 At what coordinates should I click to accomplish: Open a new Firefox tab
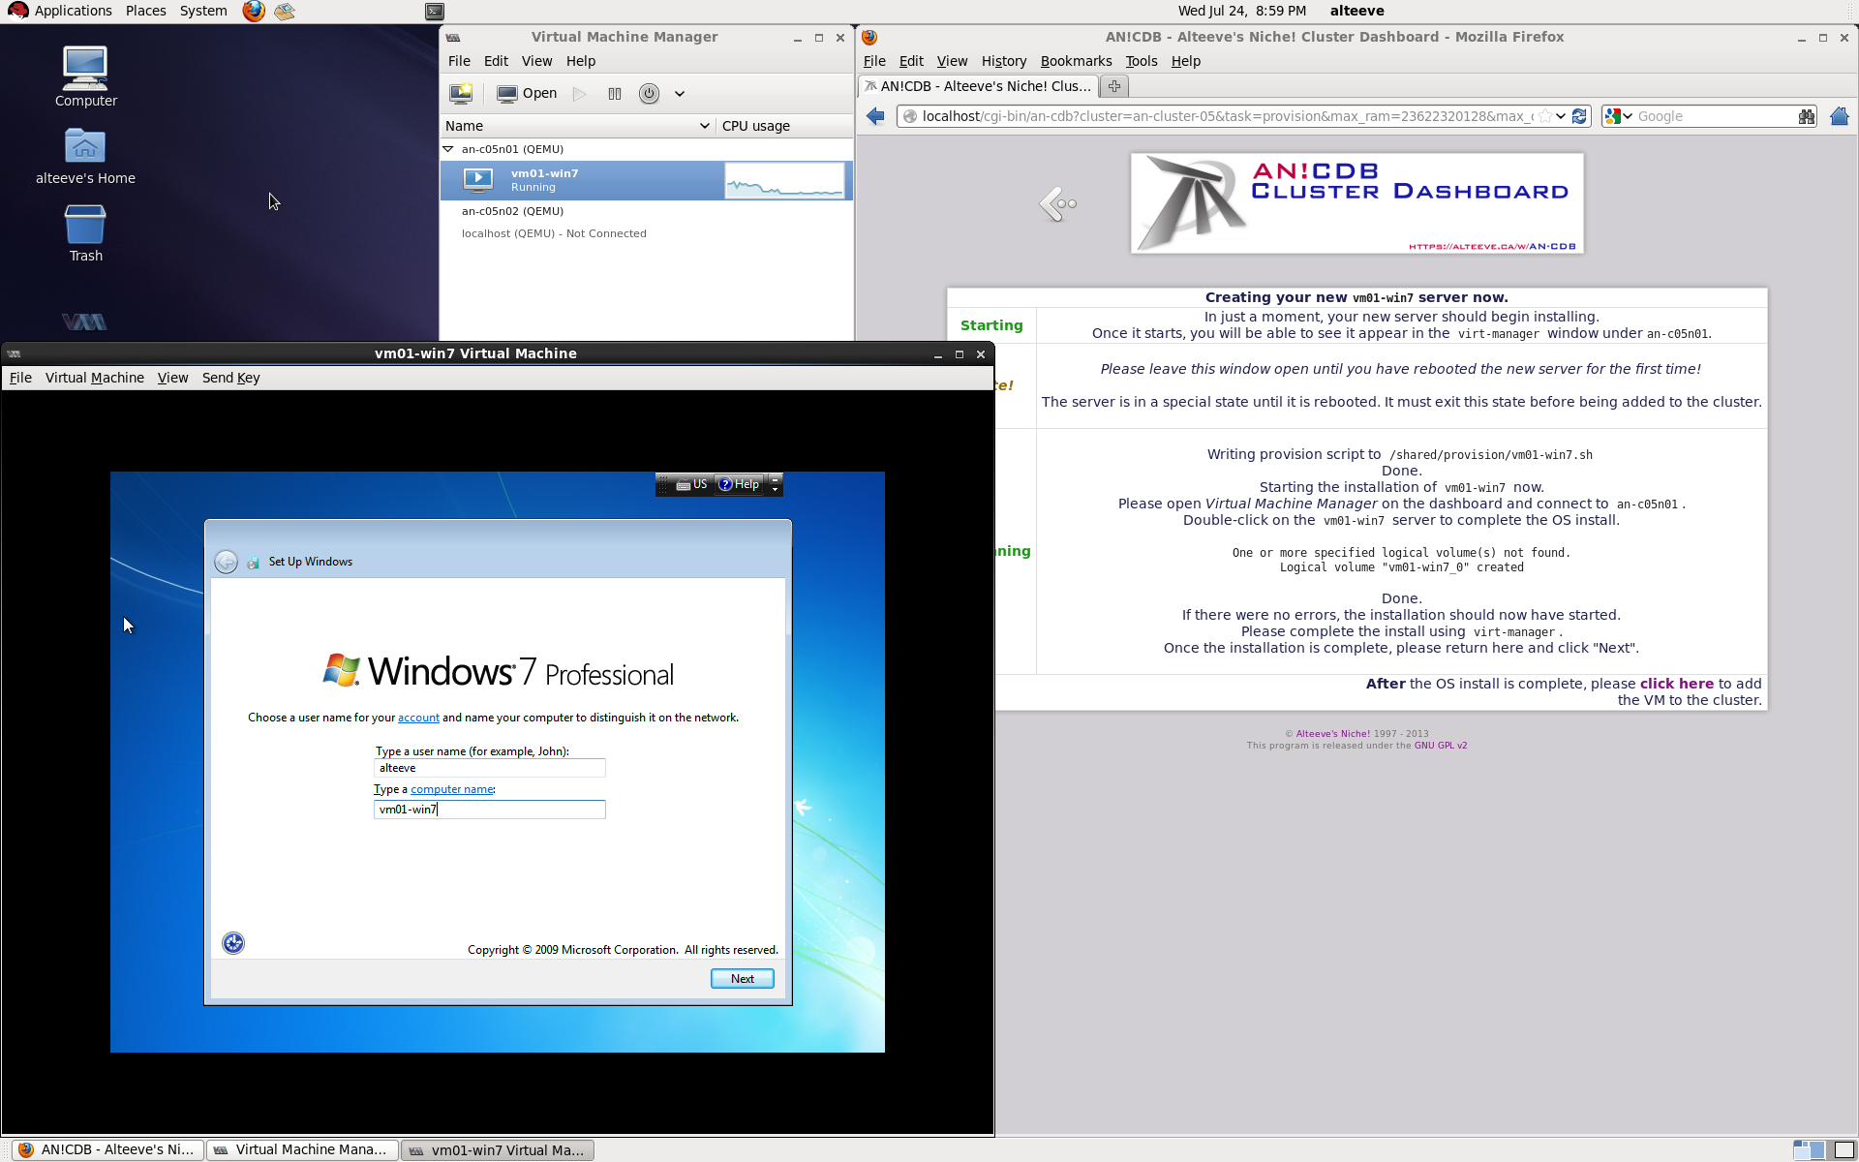1114,86
